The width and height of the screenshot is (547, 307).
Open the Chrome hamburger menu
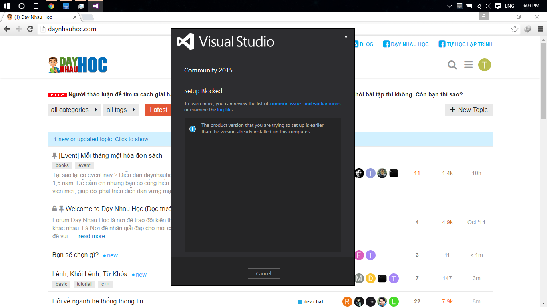click(x=540, y=29)
